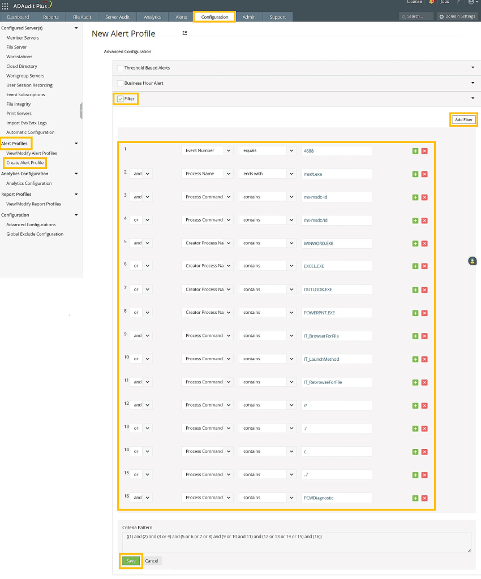481x579 pixels.
Task: Click the green add icon for filter row 1
Action: click(x=415, y=151)
